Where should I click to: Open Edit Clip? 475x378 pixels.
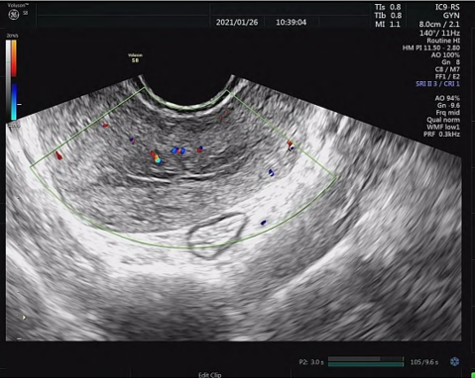click(210, 375)
